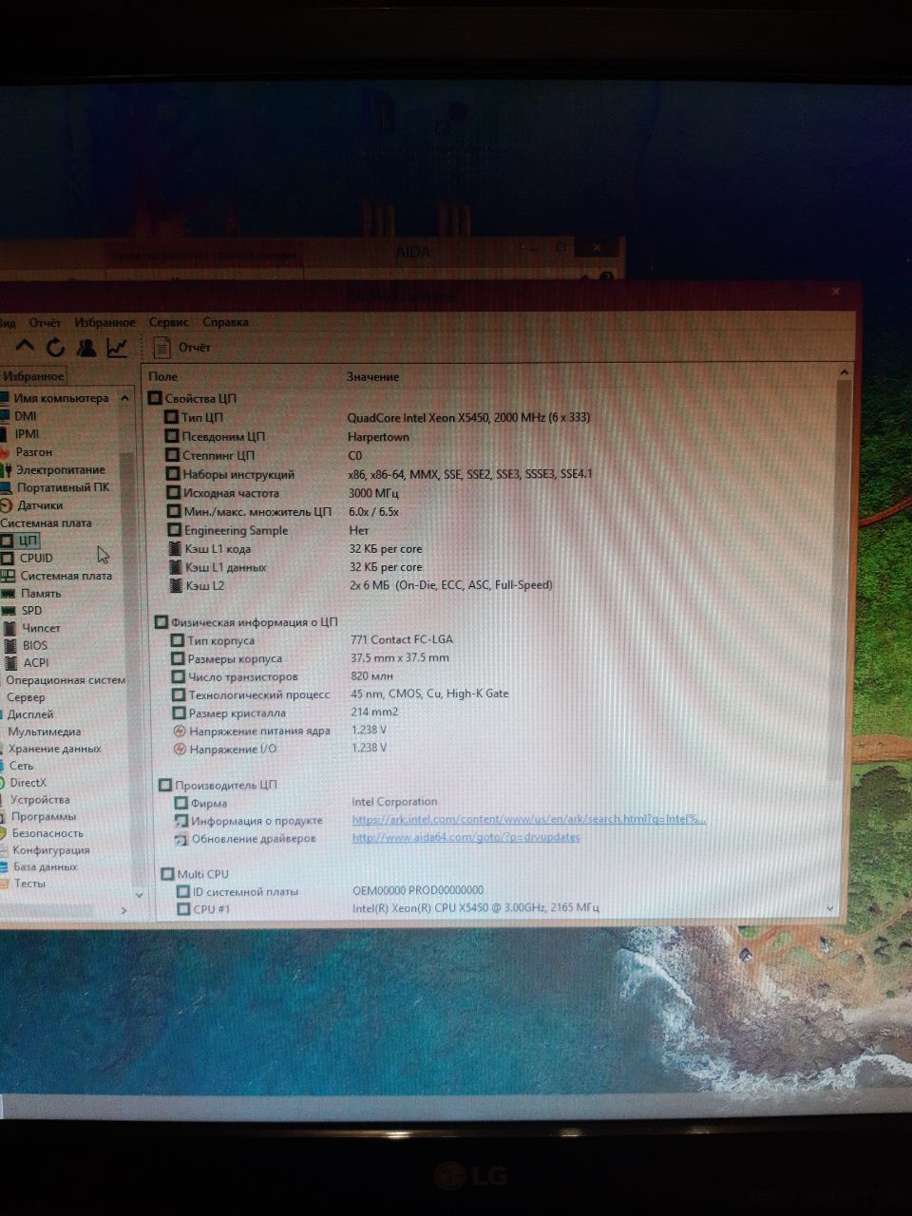Viewport: 912px width, 1216px height.
Task: Click the tree panel scroll-down arrow
Action: point(139,894)
